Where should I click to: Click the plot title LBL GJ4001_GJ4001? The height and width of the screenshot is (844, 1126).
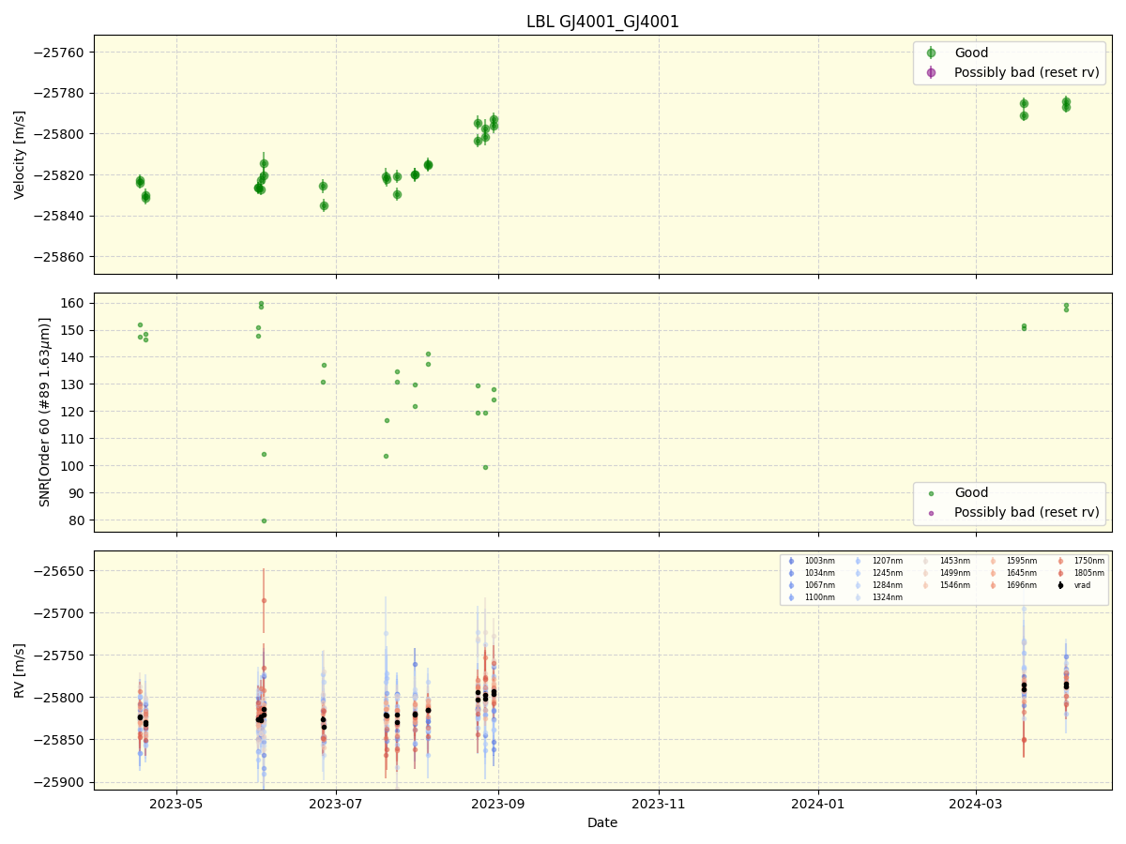pyautogui.click(x=602, y=22)
